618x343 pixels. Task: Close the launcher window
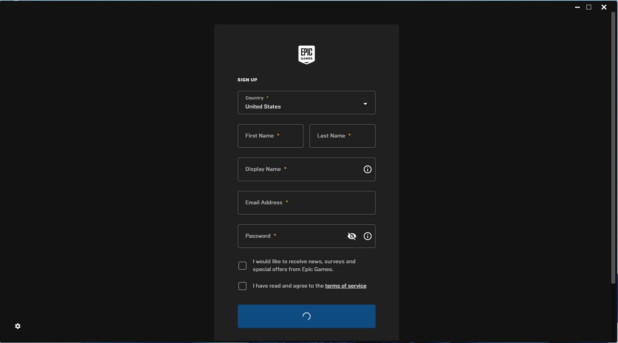(604, 7)
